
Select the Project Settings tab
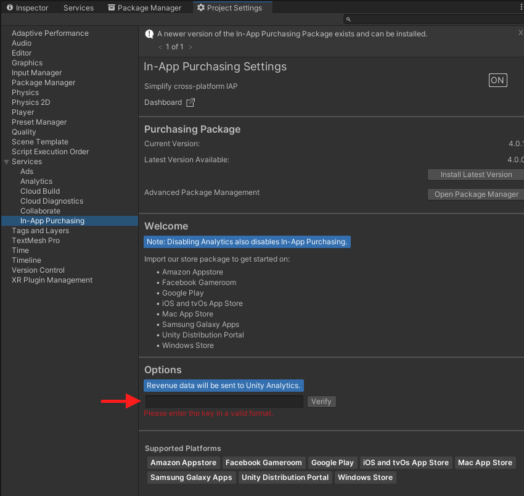pyautogui.click(x=232, y=7)
